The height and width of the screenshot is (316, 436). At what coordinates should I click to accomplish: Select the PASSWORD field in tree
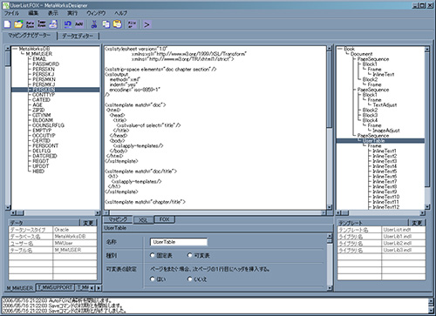(x=45, y=64)
